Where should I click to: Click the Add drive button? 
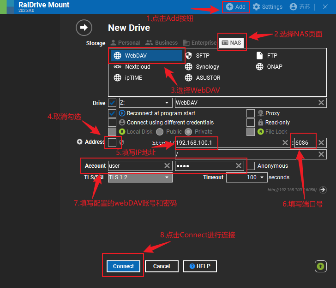pyautogui.click(x=235, y=7)
